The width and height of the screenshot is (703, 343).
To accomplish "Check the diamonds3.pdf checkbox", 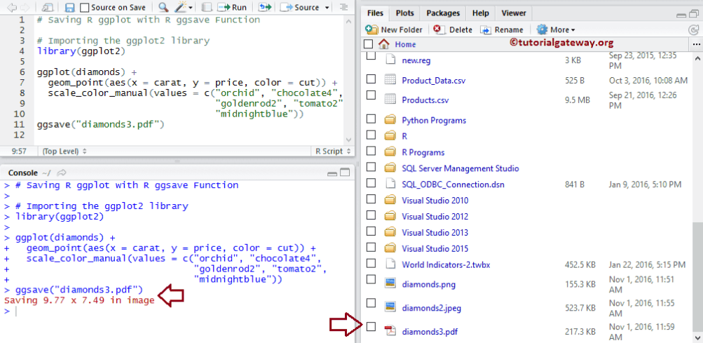I will point(371,327).
